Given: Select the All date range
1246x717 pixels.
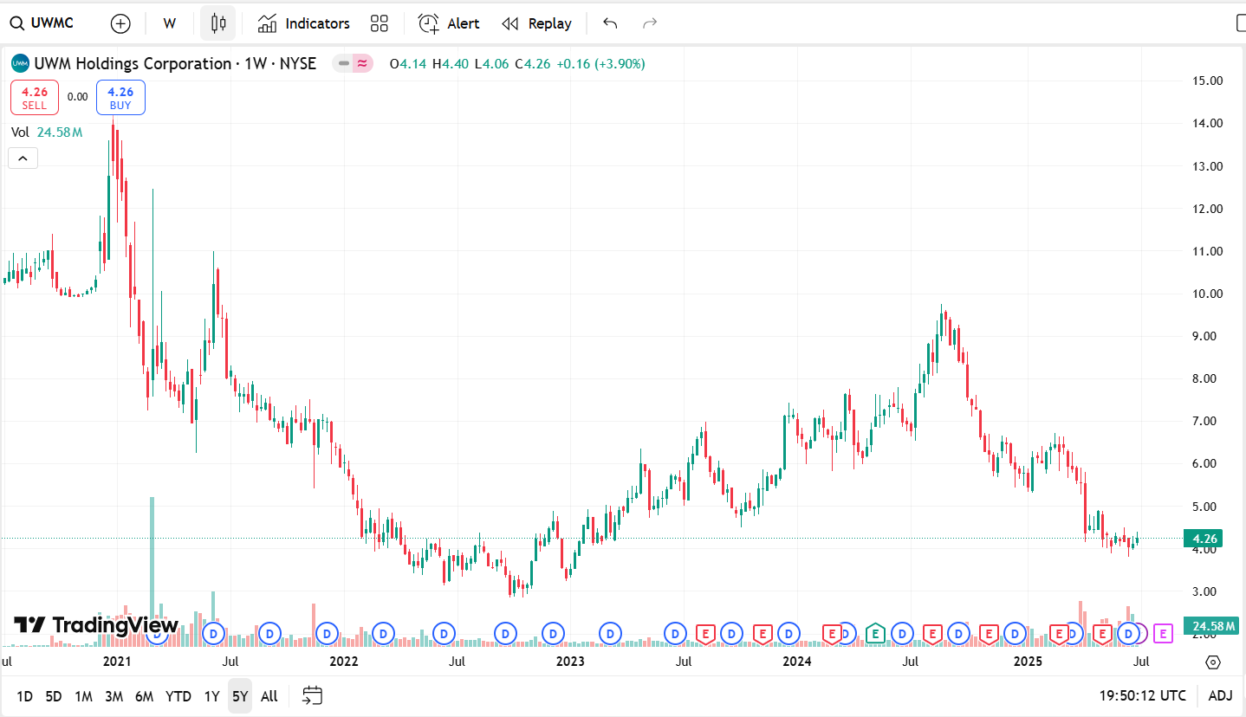Looking at the screenshot, I should pos(269,696).
